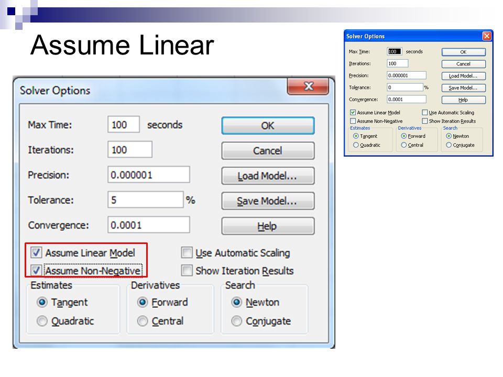
Task: Click the Precision field in small dialog
Action: pos(407,75)
